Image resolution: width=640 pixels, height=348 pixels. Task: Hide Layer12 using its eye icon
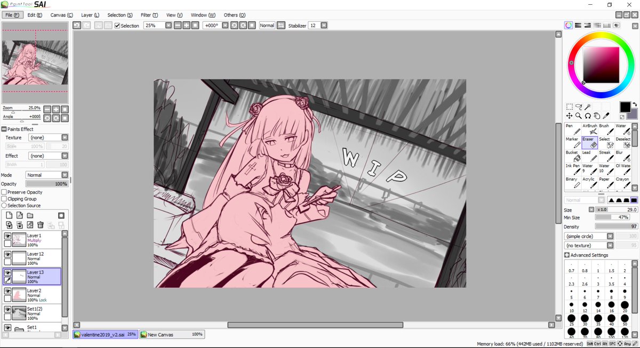click(x=8, y=254)
